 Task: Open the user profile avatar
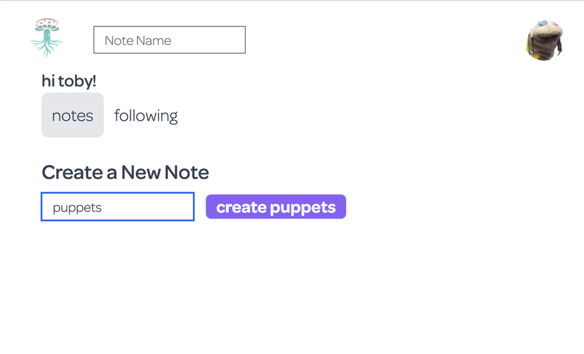click(545, 40)
